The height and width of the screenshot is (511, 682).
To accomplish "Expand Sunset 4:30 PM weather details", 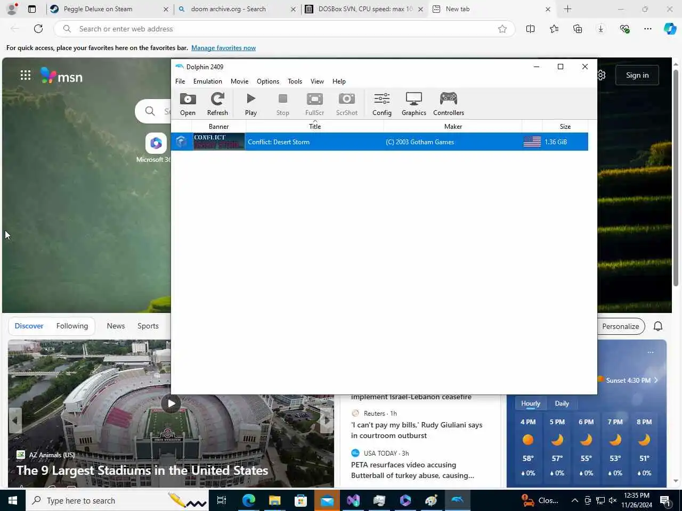I will (631, 380).
